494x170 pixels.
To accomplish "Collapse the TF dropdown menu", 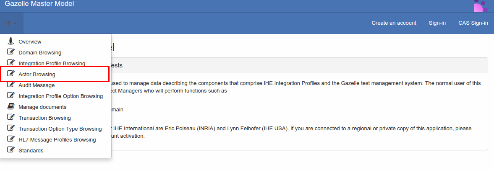I will (11, 23).
